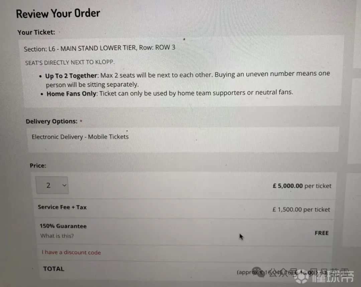Click the 'Review Your Order' heading

tap(58, 14)
